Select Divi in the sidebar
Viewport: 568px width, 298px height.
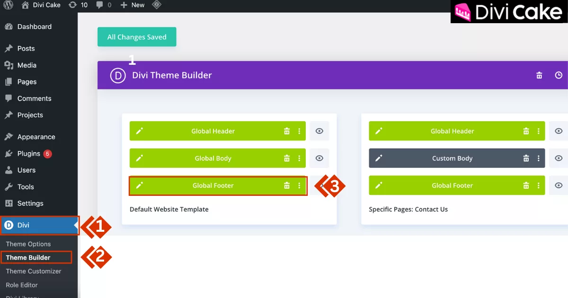(x=39, y=225)
